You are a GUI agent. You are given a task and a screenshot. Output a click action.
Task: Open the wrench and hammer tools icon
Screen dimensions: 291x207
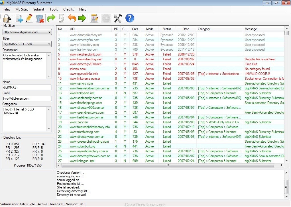click(x=118, y=18)
